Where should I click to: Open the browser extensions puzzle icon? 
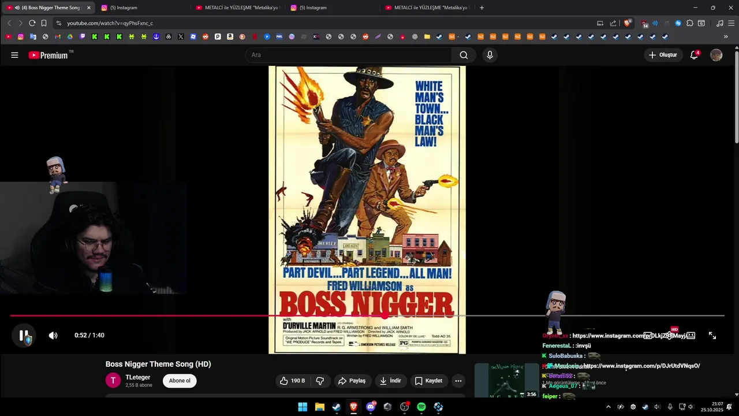pyautogui.click(x=689, y=23)
